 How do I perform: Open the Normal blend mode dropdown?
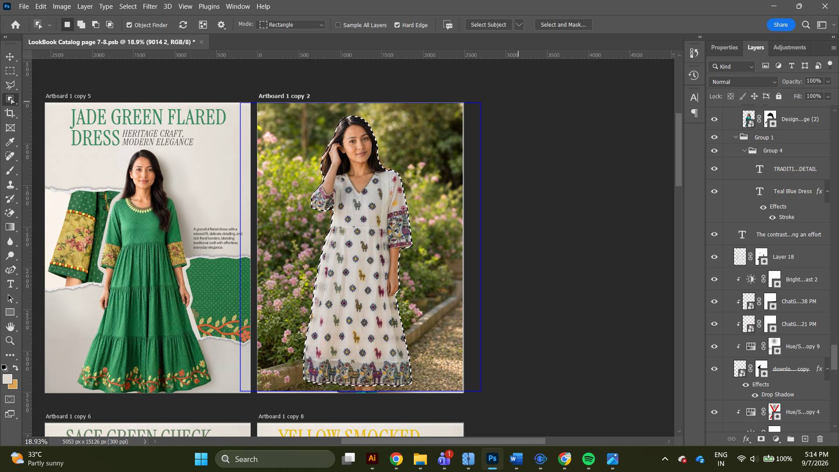click(x=743, y=82)
